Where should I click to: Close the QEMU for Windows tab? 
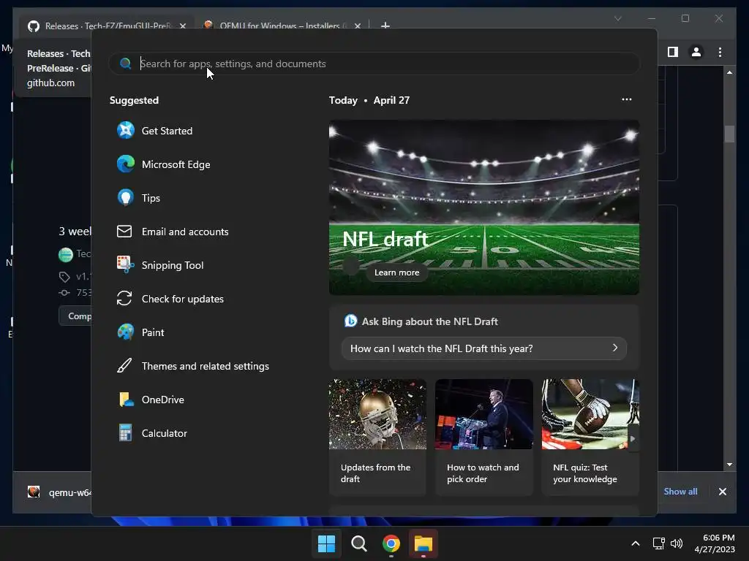357,26
